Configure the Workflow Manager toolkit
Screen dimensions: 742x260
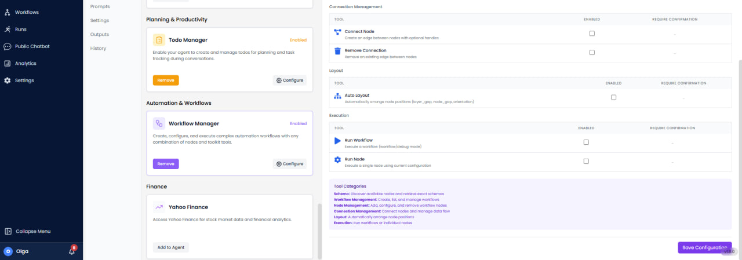coord(290,164)
